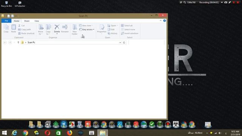Click the volume speaker tray icon

click(x=220, y=133)
